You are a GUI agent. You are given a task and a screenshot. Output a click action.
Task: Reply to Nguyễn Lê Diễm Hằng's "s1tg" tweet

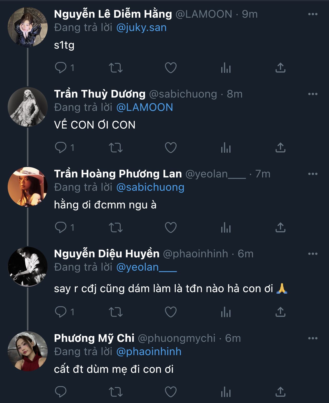tap(61, 68)
